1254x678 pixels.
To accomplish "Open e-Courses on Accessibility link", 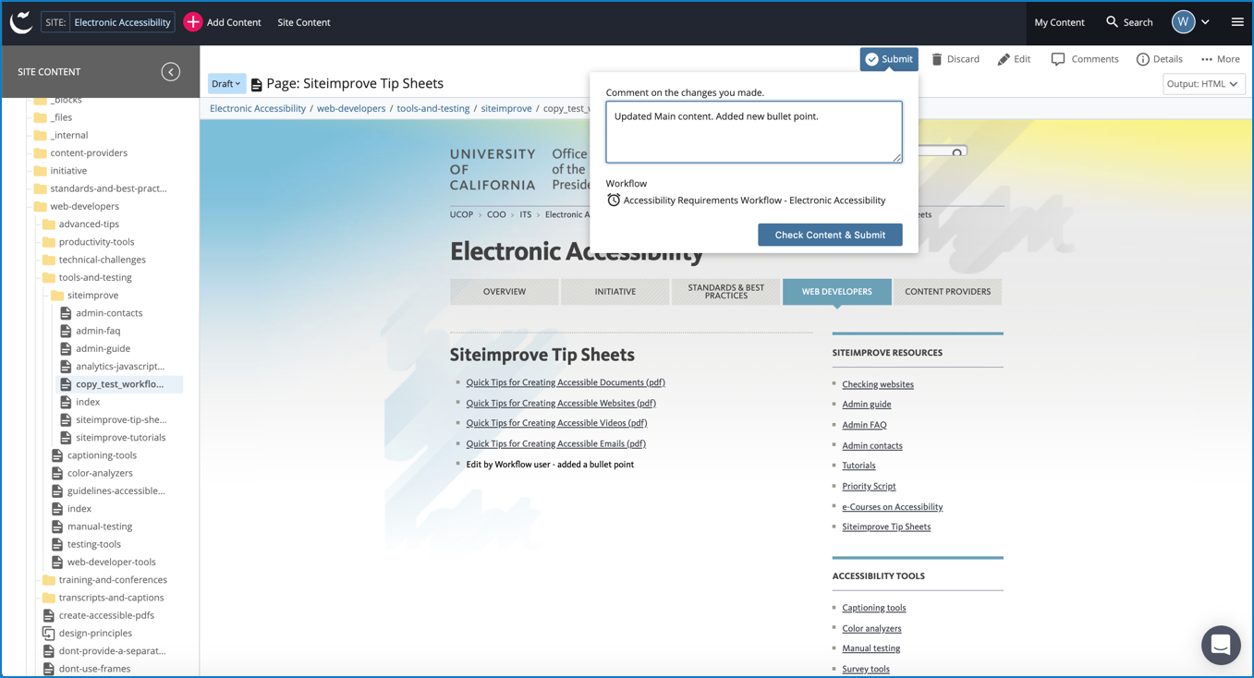I will 893,507.
